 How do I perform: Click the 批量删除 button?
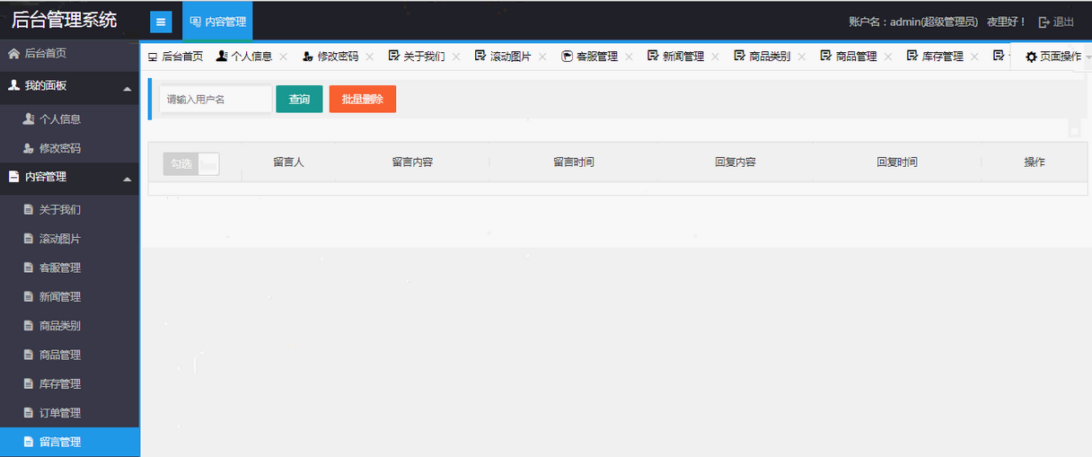[x=363, y=100]
